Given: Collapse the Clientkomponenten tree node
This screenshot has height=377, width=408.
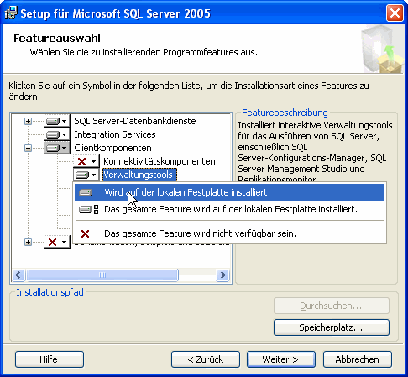Looking at the screenshot, I should (x=28, y=148).
